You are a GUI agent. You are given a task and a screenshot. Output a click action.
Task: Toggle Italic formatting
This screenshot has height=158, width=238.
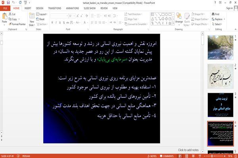pyautogui.click(x=56, y=23)
